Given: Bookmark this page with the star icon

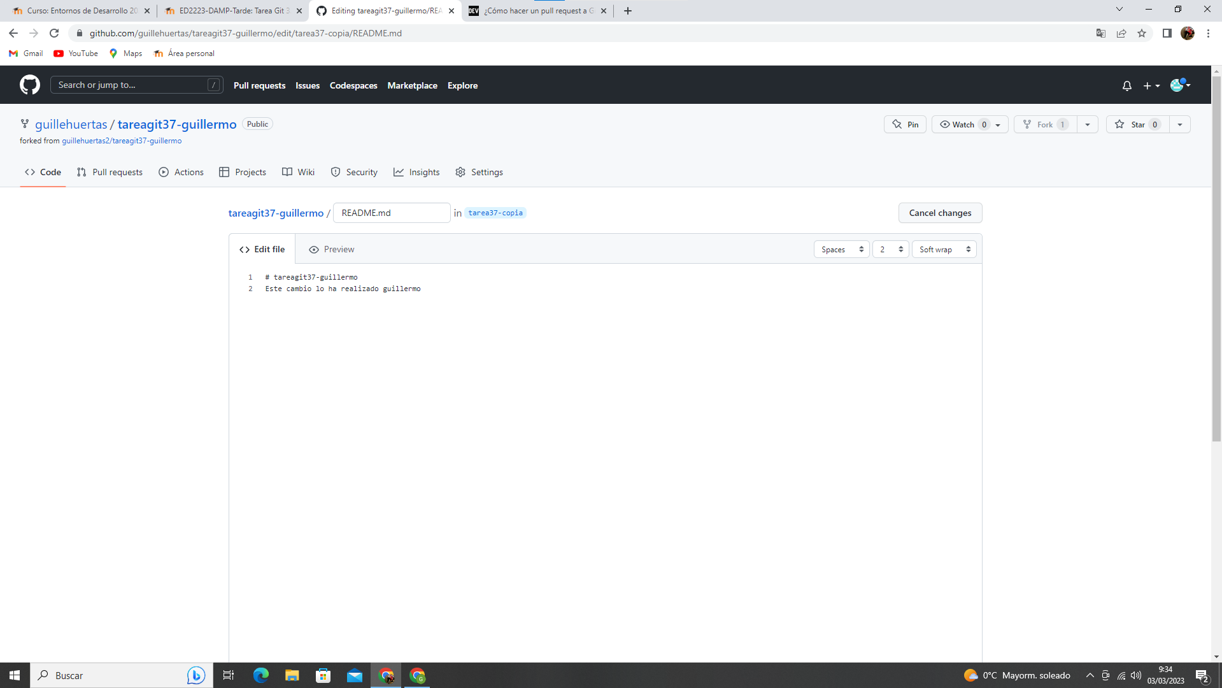Looking at the screenshot, I should click(x=1141, y=33).
